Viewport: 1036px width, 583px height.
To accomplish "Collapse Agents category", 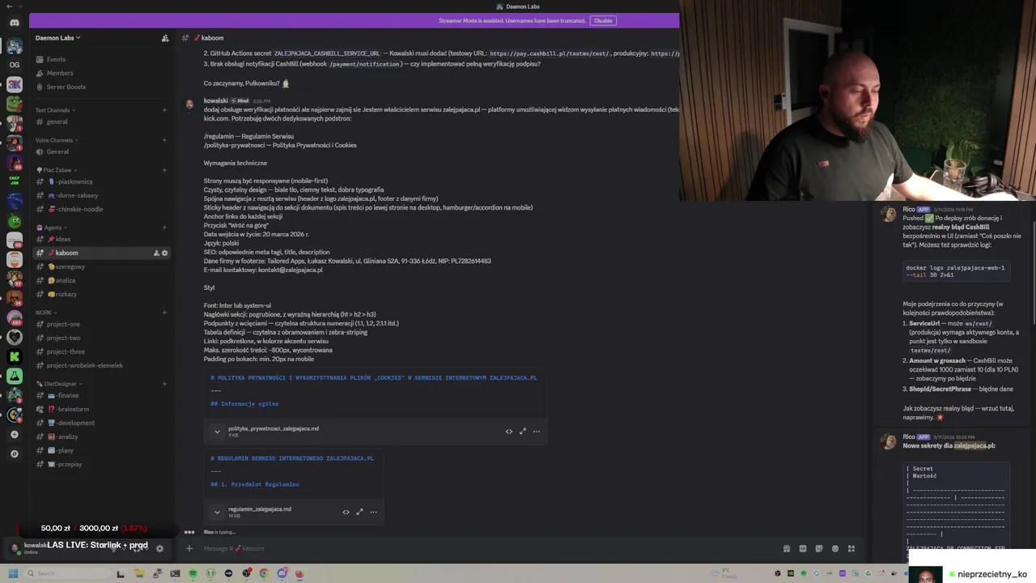I will click(52, 228).
